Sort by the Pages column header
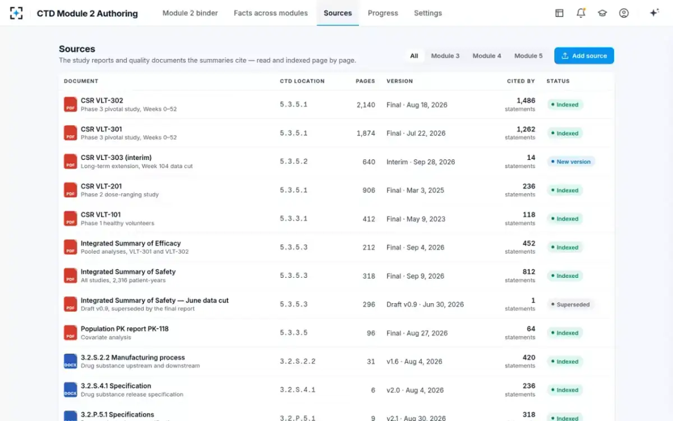This screenshot has height=421, width=673. point(365,81)
